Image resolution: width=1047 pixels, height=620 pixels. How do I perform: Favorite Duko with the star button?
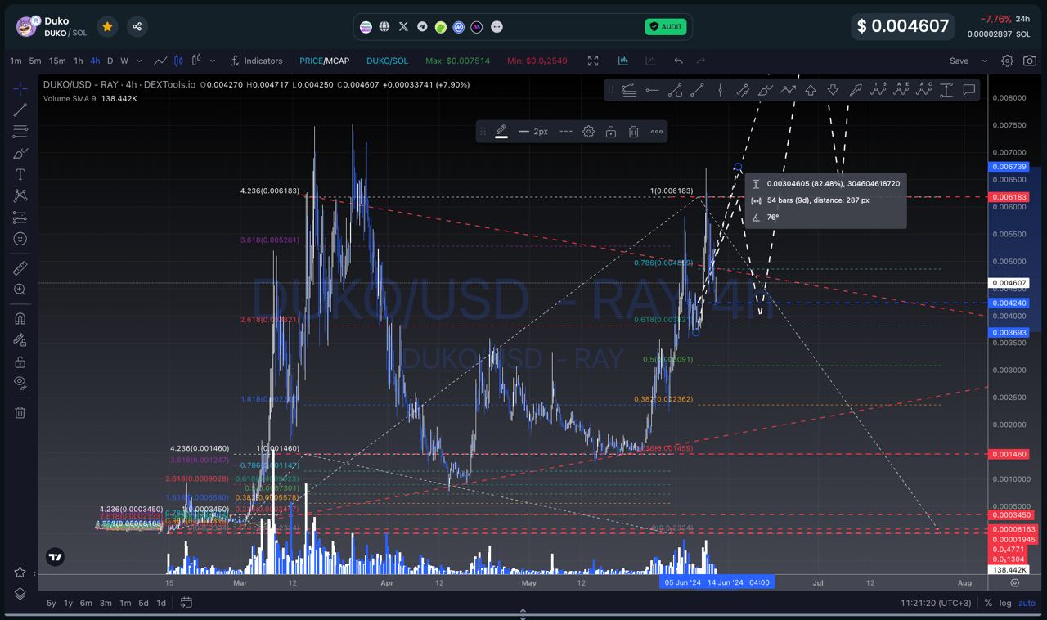coord(107,26)
